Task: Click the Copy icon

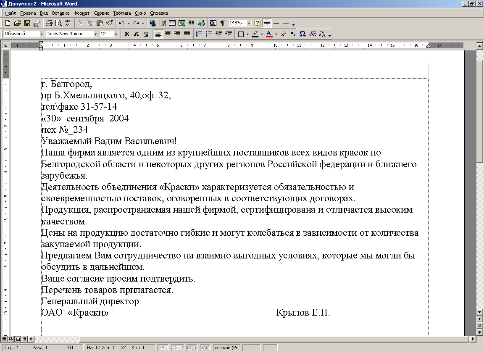Action: tap(90, 23)
